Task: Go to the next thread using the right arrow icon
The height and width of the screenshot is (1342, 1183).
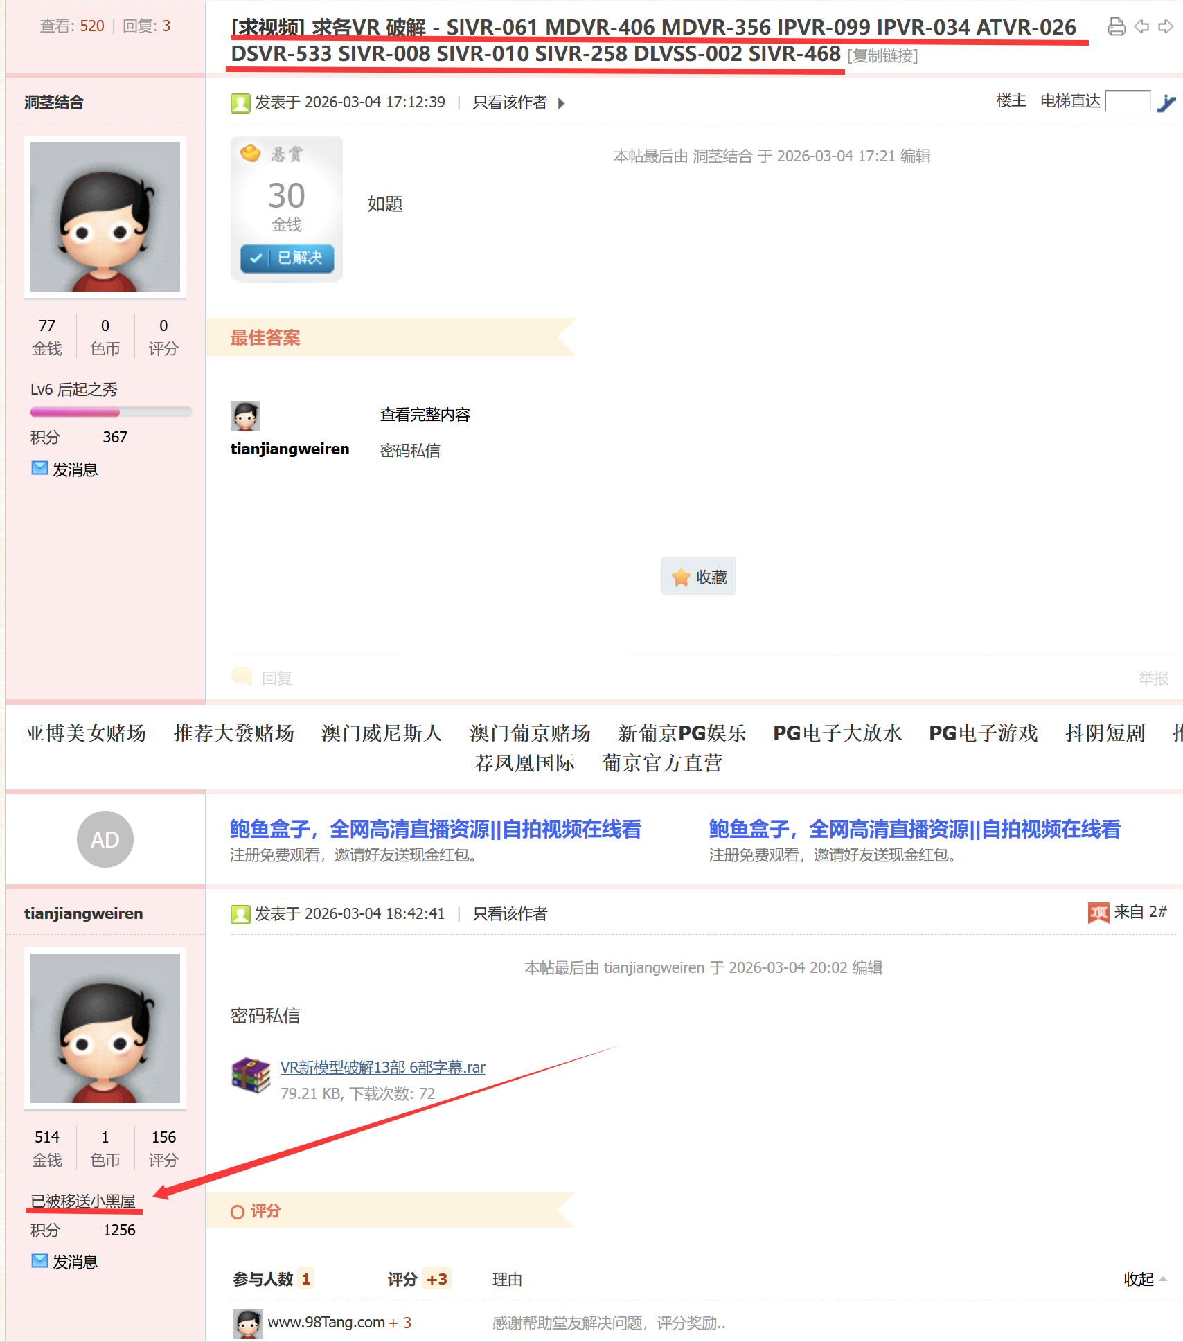Action: tap(1166, 27)
